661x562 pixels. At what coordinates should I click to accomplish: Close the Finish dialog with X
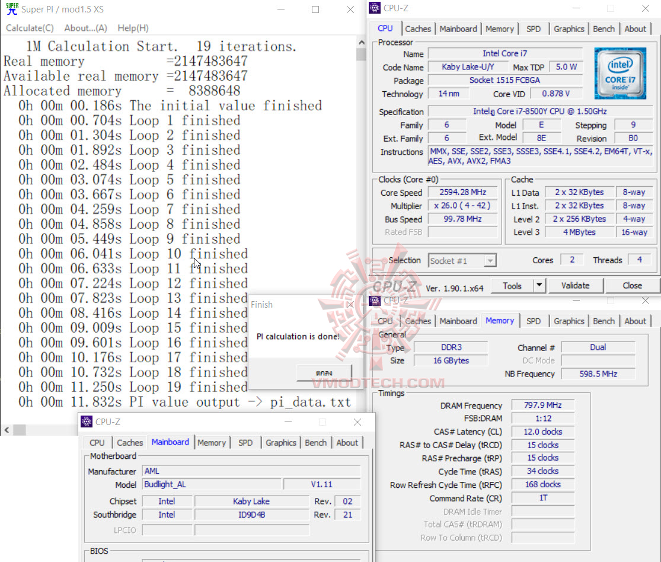[350, 304]
